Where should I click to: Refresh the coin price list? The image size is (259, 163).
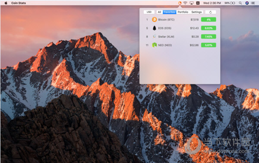211,12
